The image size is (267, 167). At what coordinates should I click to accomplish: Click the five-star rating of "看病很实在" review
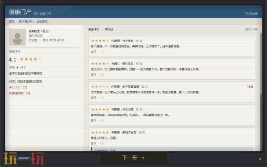pos(100,110)
